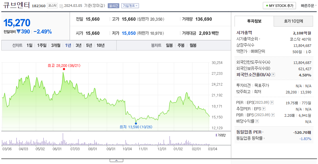Click the 봉차트 label
Screen dimensions: 318x164
click(x=156, y=45)
